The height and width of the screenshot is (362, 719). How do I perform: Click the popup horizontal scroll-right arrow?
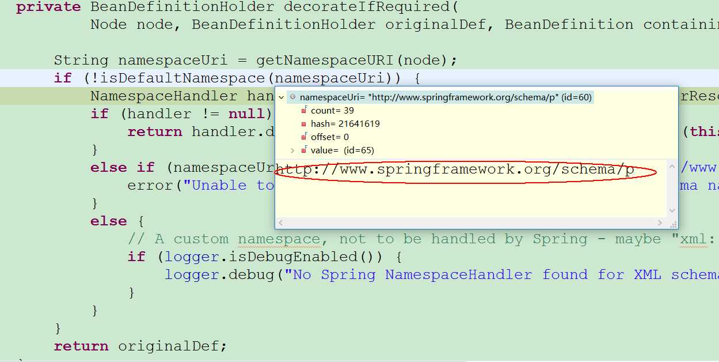click(x=660, y=223)
